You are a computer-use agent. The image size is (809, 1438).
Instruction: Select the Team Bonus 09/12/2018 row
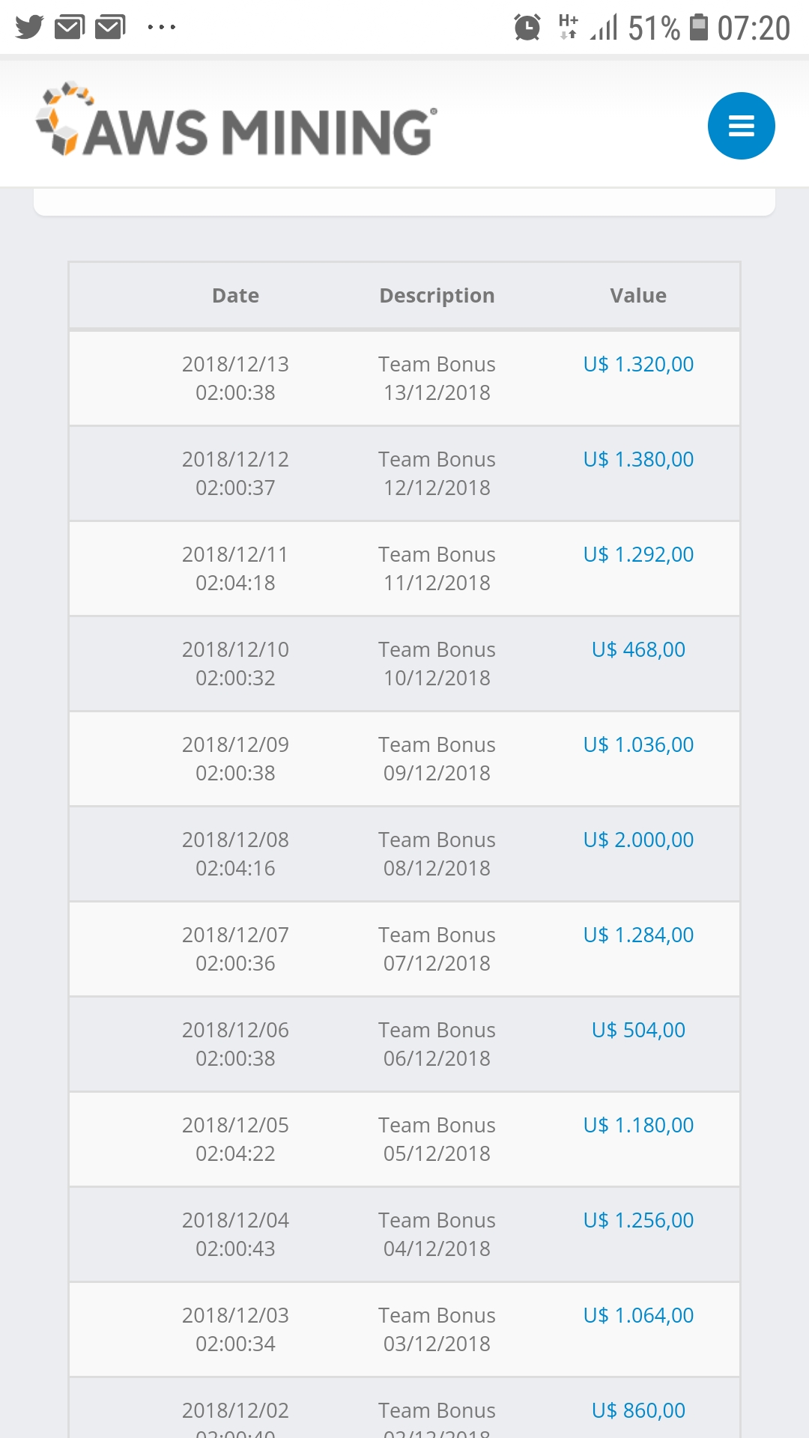[437, 759]
